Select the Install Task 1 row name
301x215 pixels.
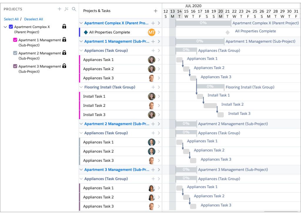pyautogui.click(x=94, y=96)
